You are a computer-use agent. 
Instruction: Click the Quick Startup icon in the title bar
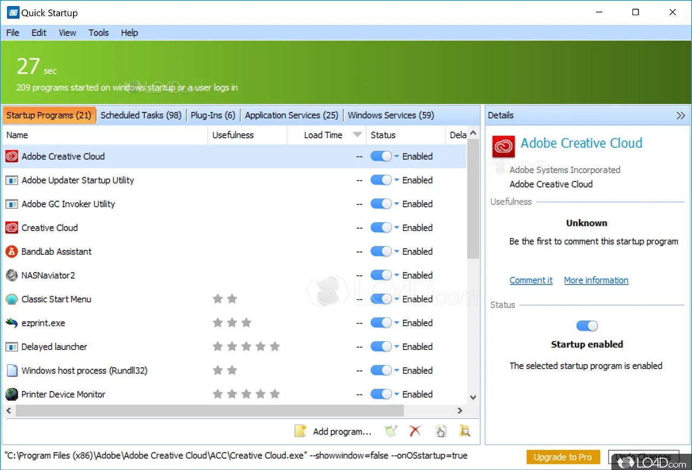pyautogui.click(x=12, y=12)
